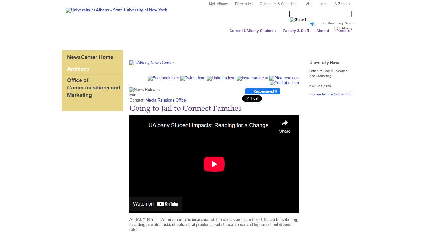The image size is (421, 237).
Task: Click the News Release icon
Action: (144, 92)
